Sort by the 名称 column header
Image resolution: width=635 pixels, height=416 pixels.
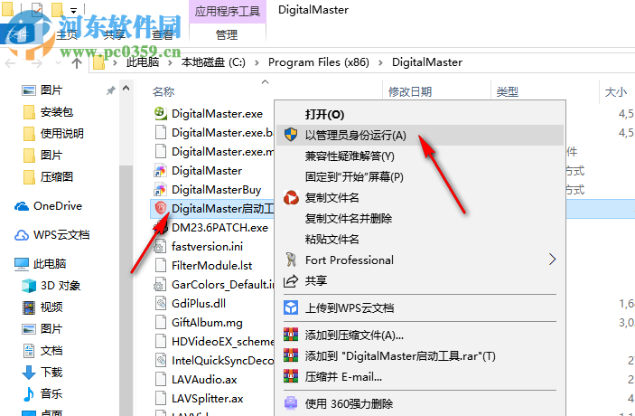click(x=163, y=92)
